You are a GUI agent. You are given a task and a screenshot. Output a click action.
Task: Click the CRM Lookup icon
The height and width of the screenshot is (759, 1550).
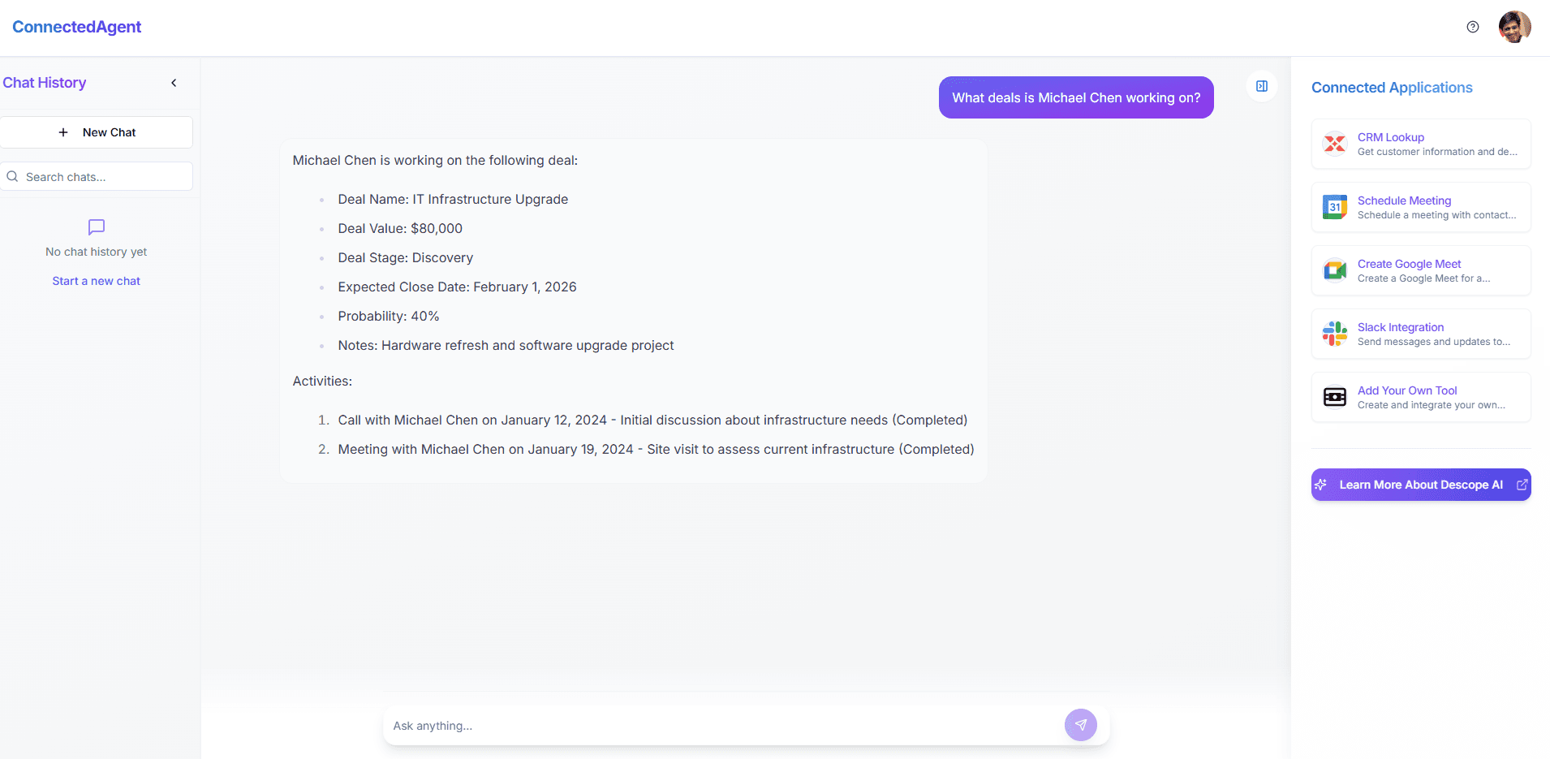[x=1334, y=144]
